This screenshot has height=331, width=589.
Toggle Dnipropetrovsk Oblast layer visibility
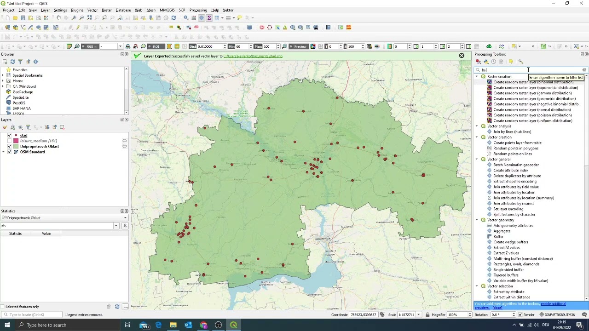(x=9, y=146)
